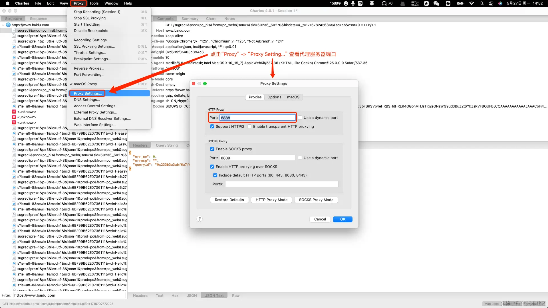Click the globe icon for www.baidu.com

click(x=8, y=25)
